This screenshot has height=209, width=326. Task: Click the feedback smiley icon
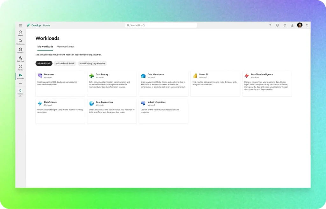277,25
